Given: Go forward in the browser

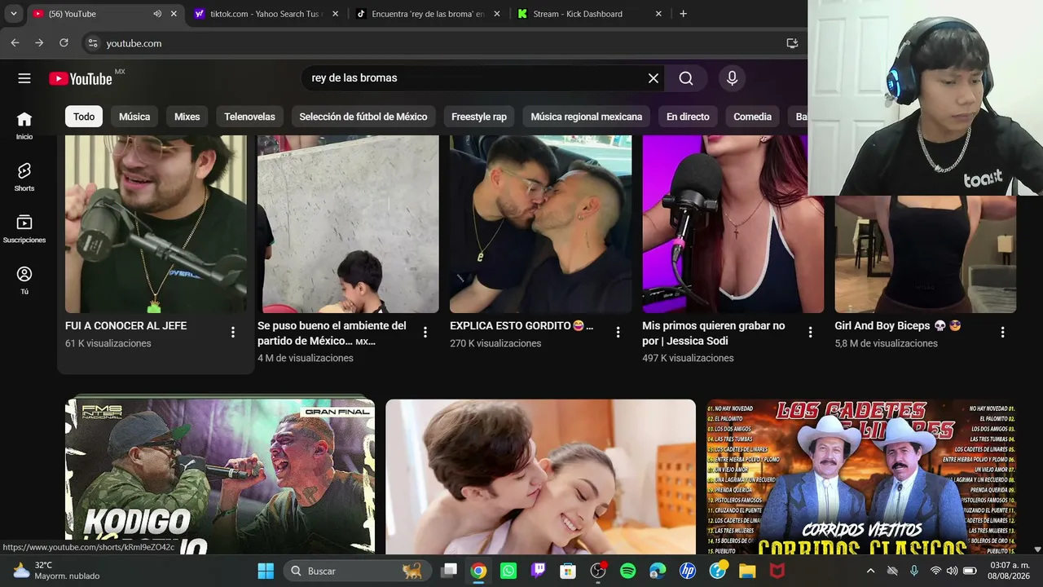Looking at the screenshot, I should coord(39,43).
